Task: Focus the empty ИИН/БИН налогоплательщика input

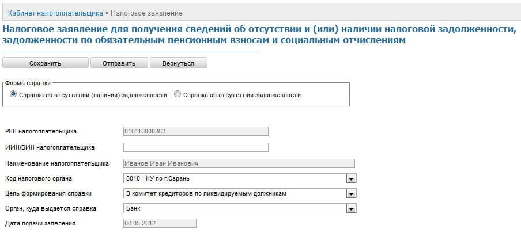Action: (196, 147)
